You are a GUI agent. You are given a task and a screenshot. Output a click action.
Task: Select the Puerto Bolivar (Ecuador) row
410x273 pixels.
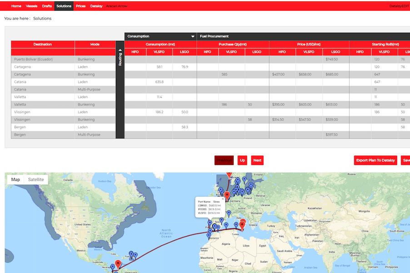[63, 59]
